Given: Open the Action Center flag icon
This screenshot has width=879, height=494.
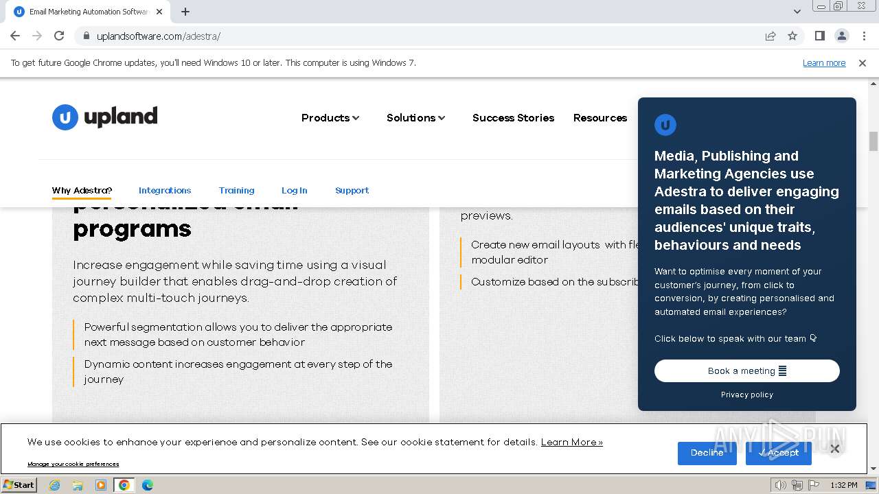Looking at the screenshot, I should [x=813, y=485].
